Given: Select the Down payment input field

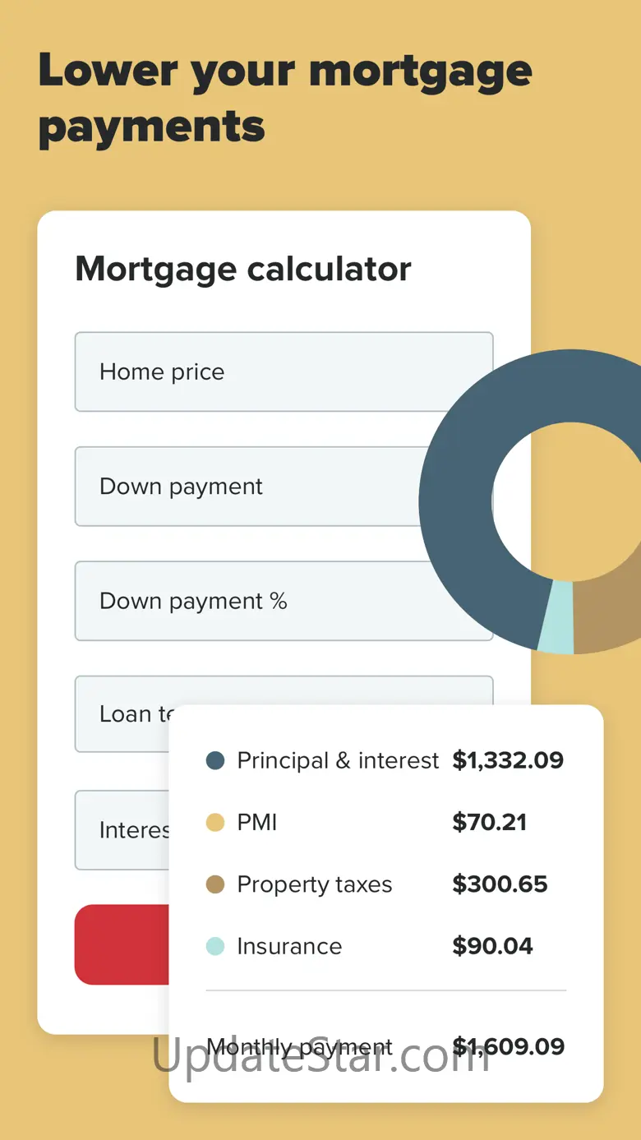Looking at the screenshot, I should [x=247, y=487].
